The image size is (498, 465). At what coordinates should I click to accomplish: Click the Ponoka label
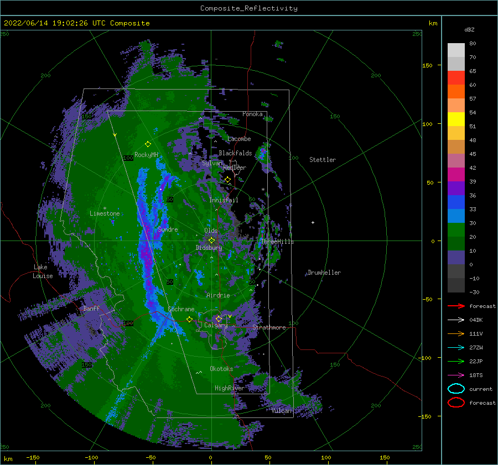252,114
